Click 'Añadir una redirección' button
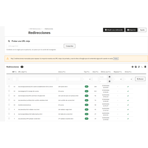This screenshot has width=148, height=148. [114, 30]
